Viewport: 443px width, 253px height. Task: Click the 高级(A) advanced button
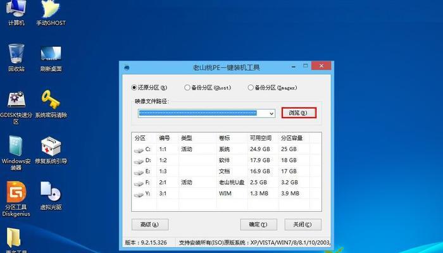(150, 225)
